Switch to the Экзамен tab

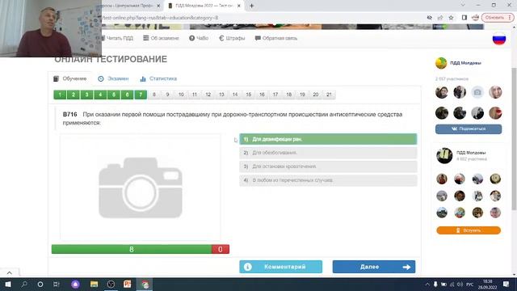113,78
